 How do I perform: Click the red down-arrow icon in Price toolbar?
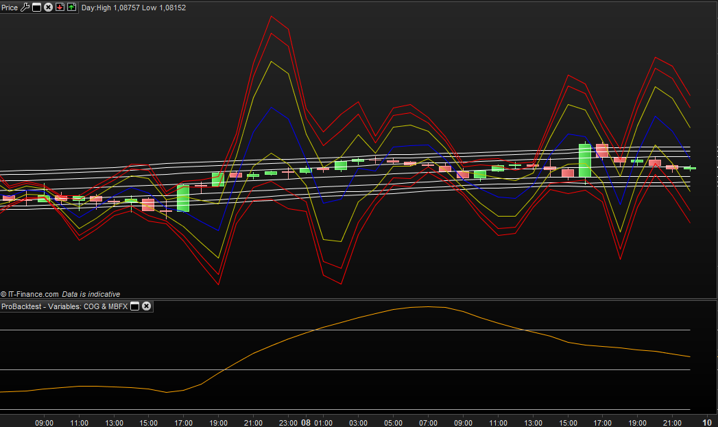pyautogui.click(x=60, y=7)
